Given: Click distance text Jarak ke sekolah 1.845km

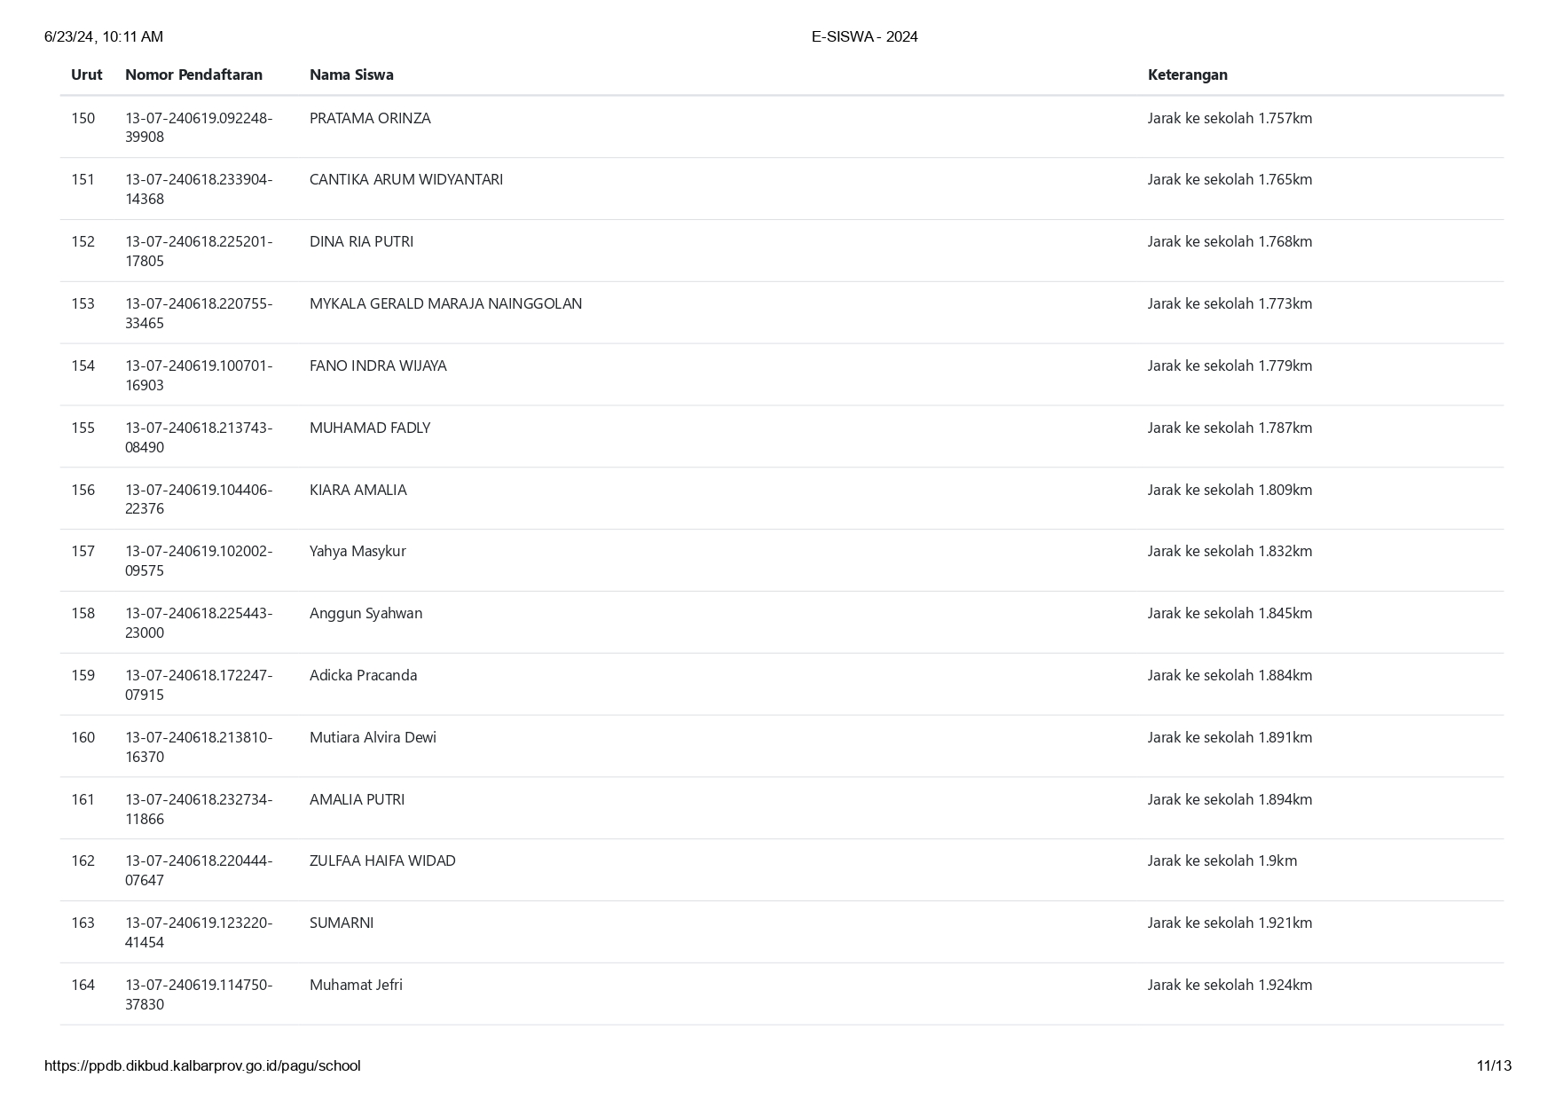Looking at the screenshot, I should click(1230, 613).
